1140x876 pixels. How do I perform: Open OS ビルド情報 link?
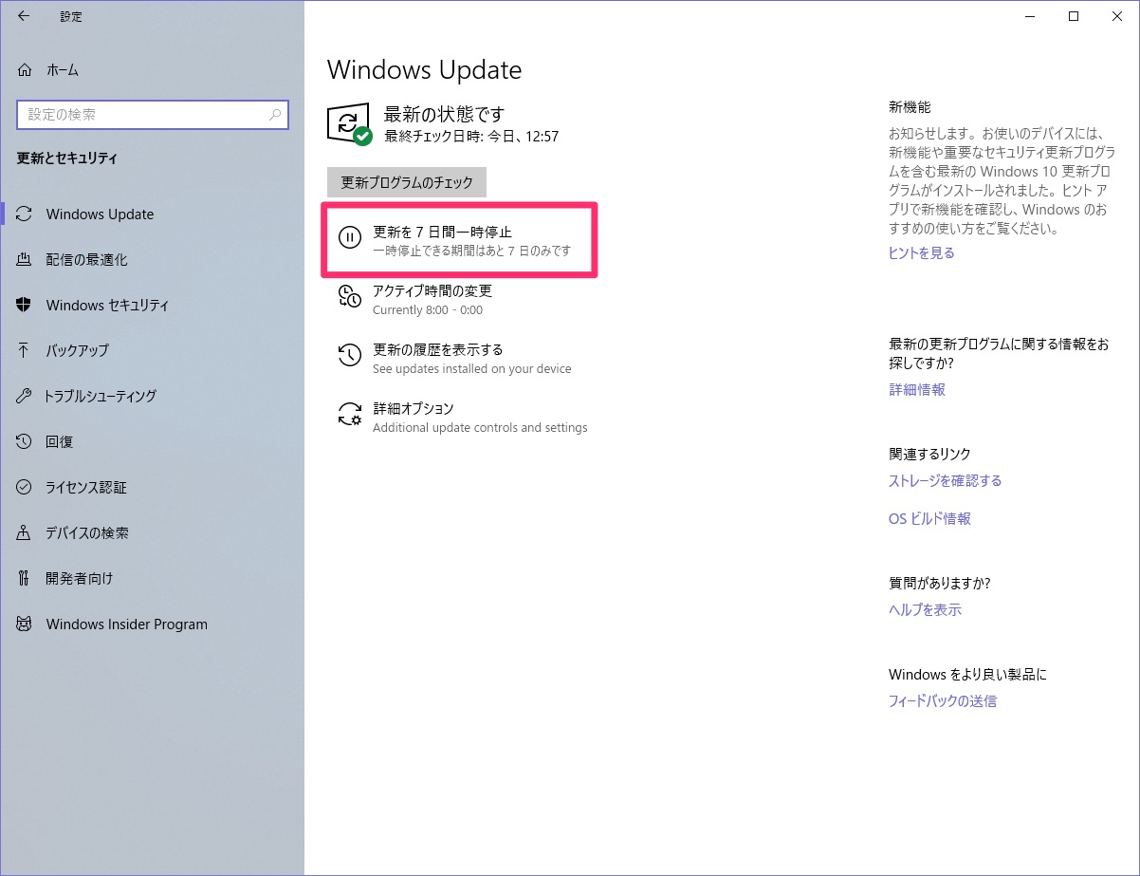929,519
